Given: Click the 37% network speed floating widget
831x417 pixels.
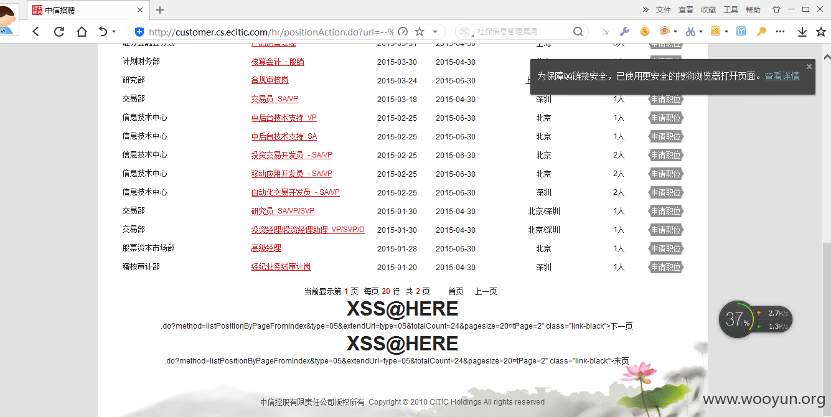Looking at the screenshot, I should click(755, 319).
